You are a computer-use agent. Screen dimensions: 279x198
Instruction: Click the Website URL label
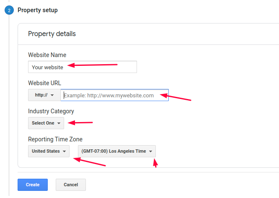tap(44, 83)
